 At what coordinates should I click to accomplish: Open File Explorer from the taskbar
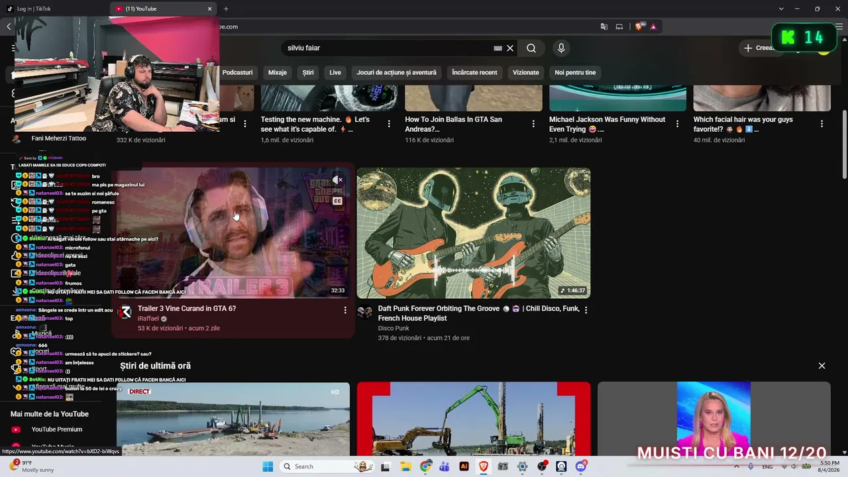point(405,466)
